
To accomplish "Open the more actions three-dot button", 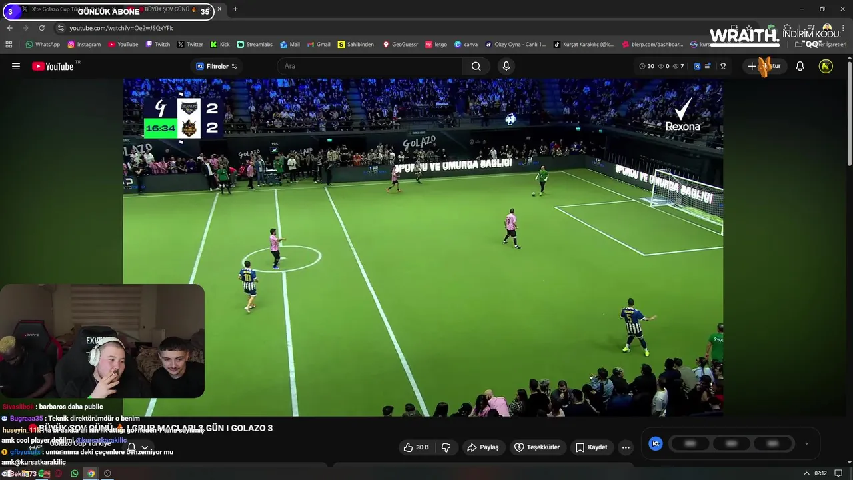I will (x=626, y=447).
